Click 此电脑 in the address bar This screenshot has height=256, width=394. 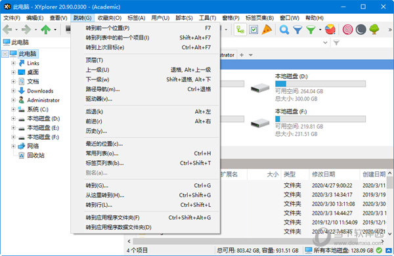(x=20, y=43)
